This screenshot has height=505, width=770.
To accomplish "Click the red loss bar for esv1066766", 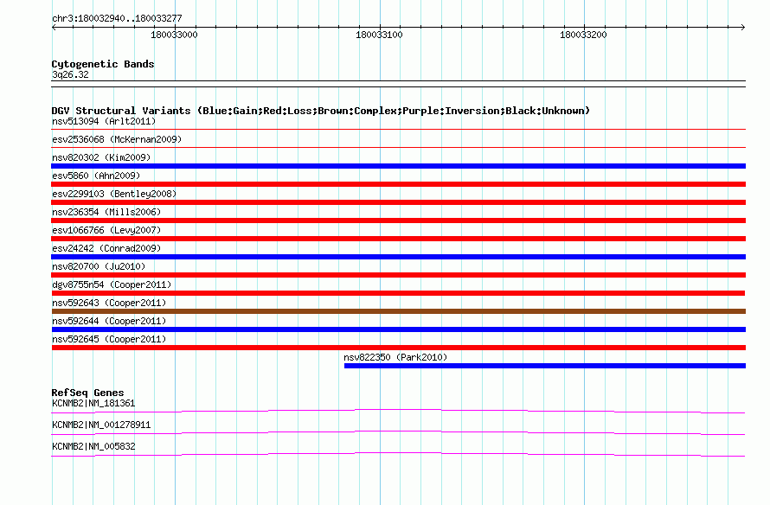I will 398,239.
